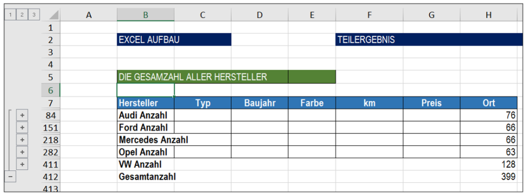This screenshot has height=196, width=526.
Task: Expand the Opel Anzahl group
Action: 22,152
